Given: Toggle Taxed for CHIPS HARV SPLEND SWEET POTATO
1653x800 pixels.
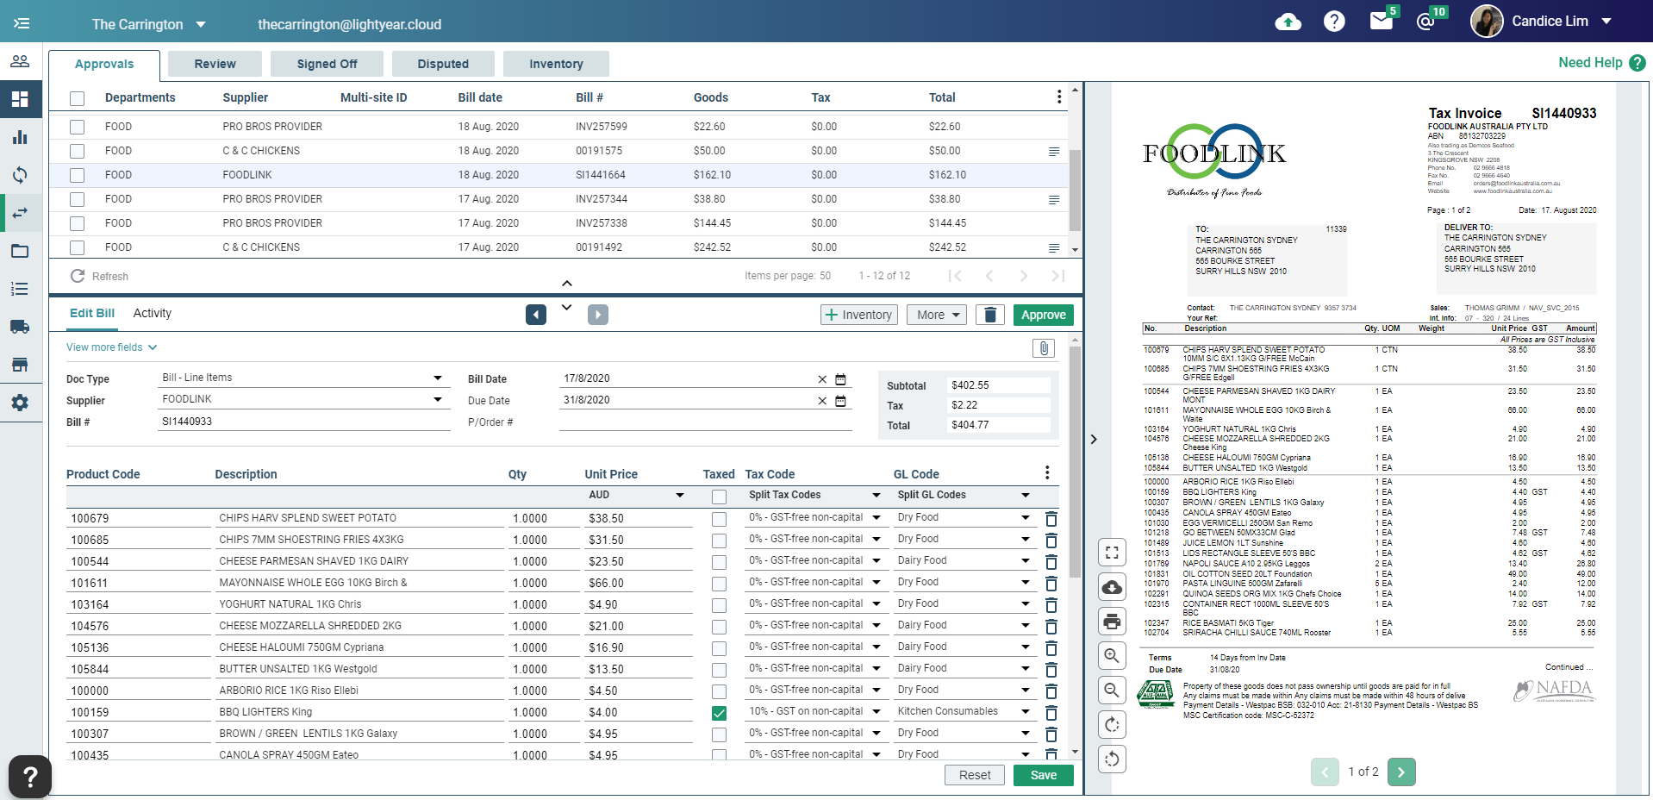Looking at the screenshot, I should (x=719, y=519).
